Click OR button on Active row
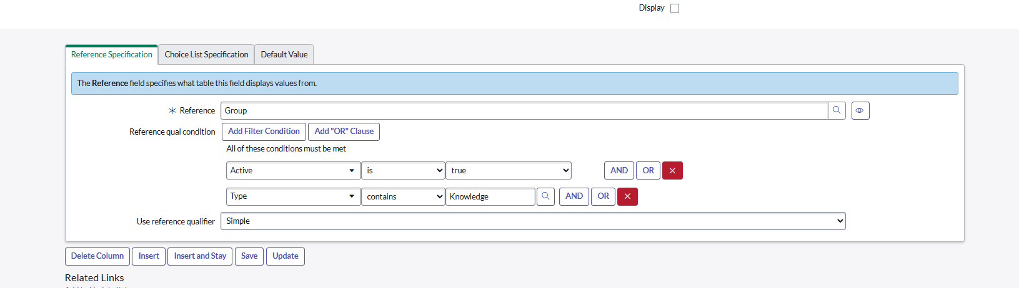 tap(649, 170)
